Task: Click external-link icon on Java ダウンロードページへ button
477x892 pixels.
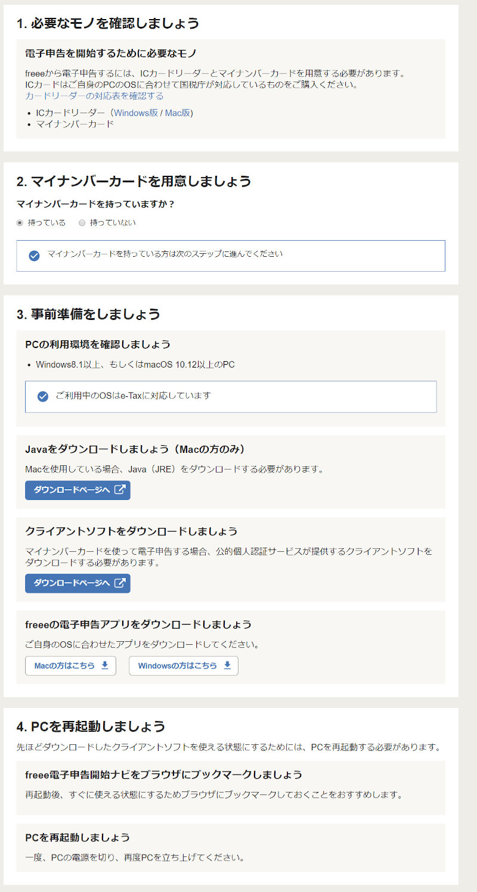Action: pos(120,490)
